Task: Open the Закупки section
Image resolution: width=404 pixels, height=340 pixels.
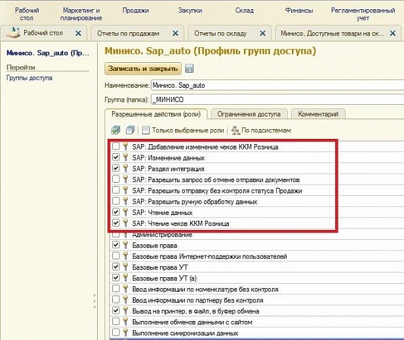Action: [190, 10]
